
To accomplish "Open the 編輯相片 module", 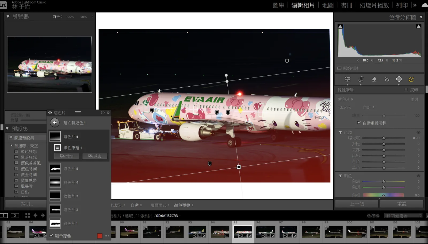I will (303, 5).
